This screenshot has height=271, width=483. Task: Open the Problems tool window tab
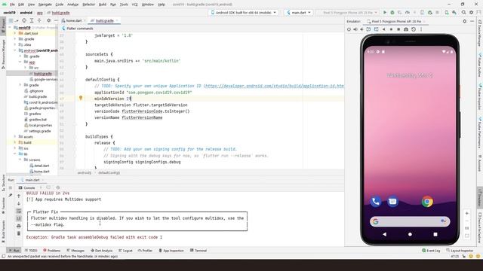[x=52, y=251]
